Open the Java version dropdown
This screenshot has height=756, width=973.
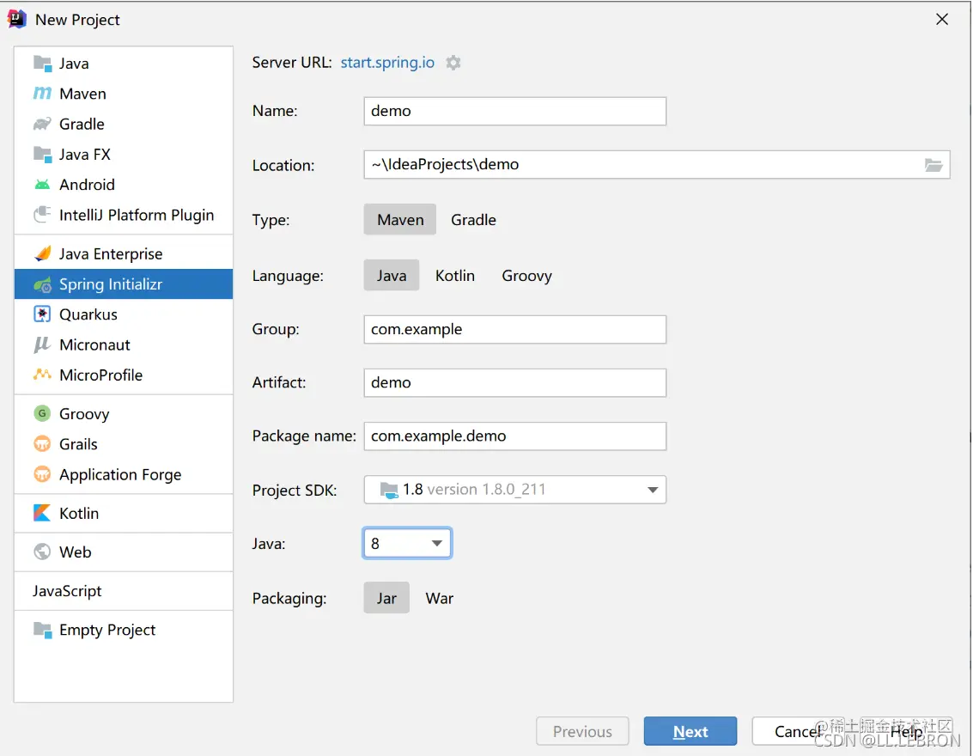click(407, 543)
